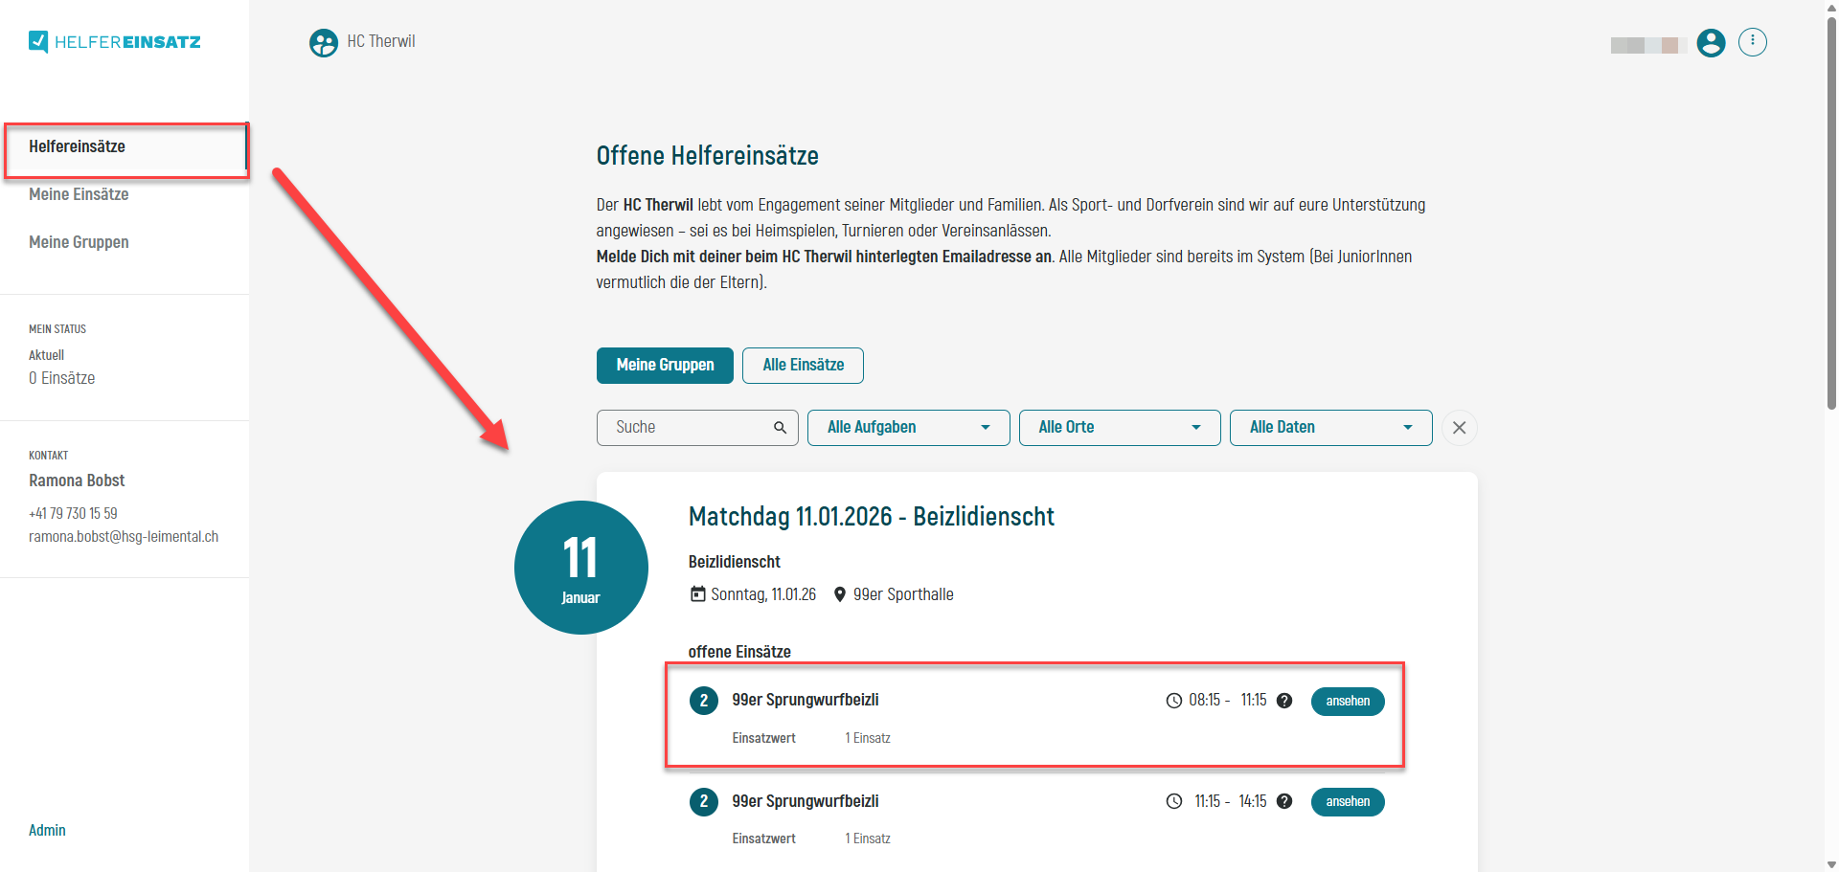Open the Alle Aufgaben dropdown
Screen dimensions: 1839x872
(x=907, y=427)
